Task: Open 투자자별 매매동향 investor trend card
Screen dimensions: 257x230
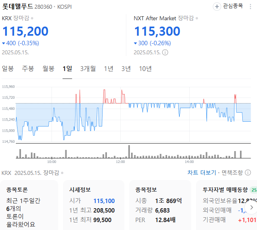Action: 227,205
